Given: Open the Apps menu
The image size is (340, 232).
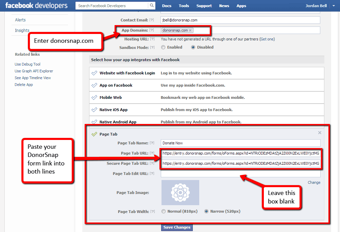Looking at the screenshot, I should [x=241, y=6].
